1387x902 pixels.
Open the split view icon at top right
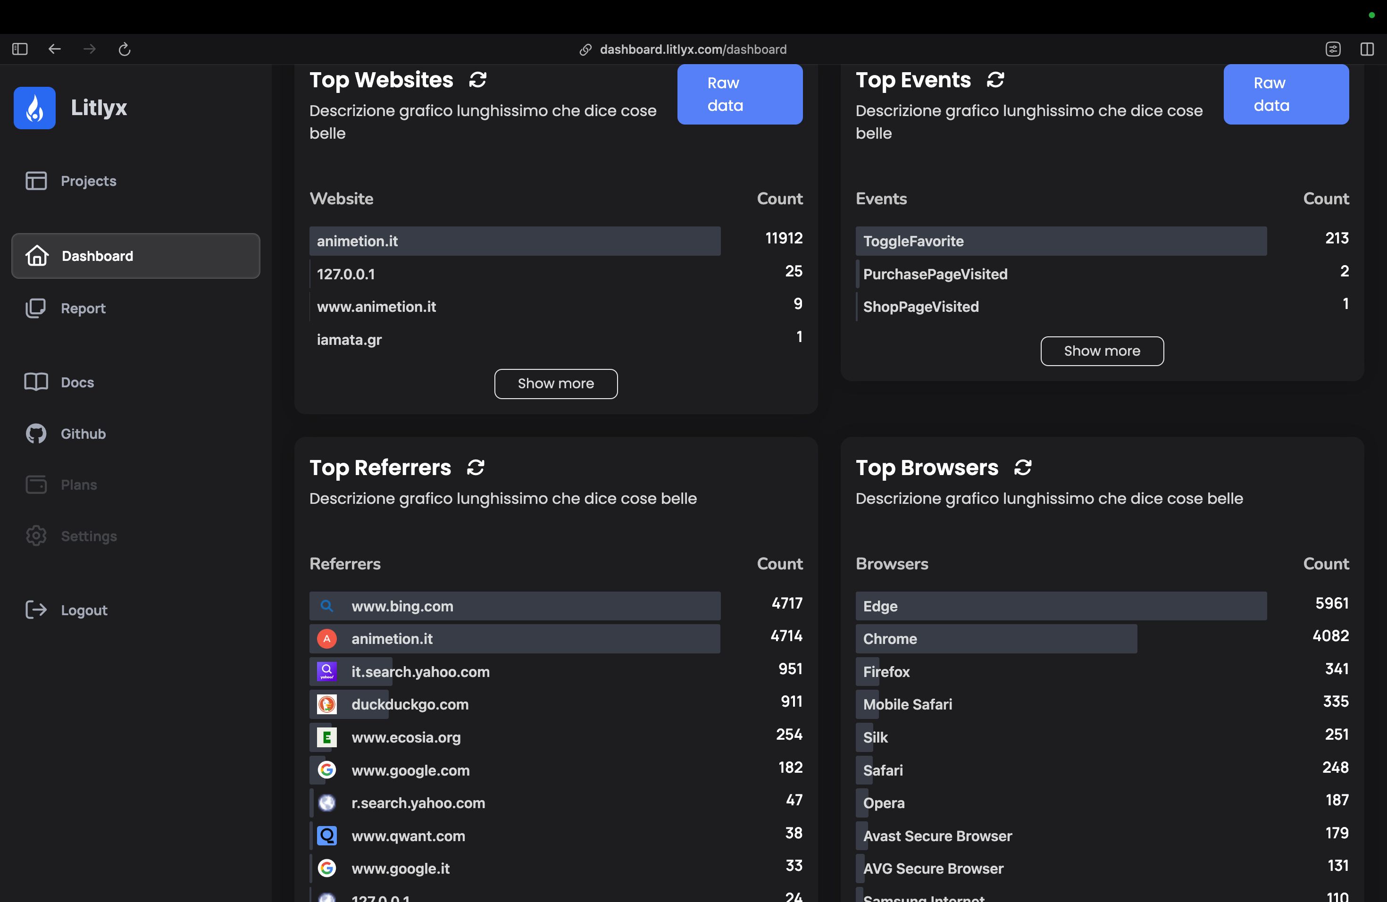click(1367, 49)
